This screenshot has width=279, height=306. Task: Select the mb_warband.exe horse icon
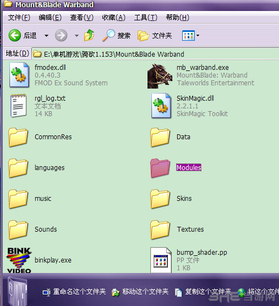(x=160, y=76)
